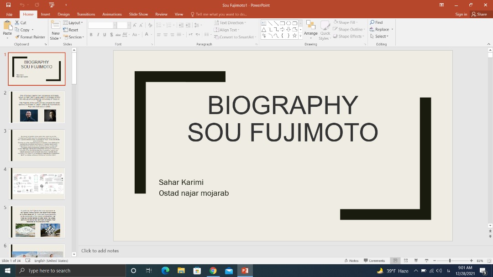Viewport: 493px width, 277px height.
Task: Open PowerPoint from the Windows taskbar
Action: pyautogui.click(x=245, y=271)
